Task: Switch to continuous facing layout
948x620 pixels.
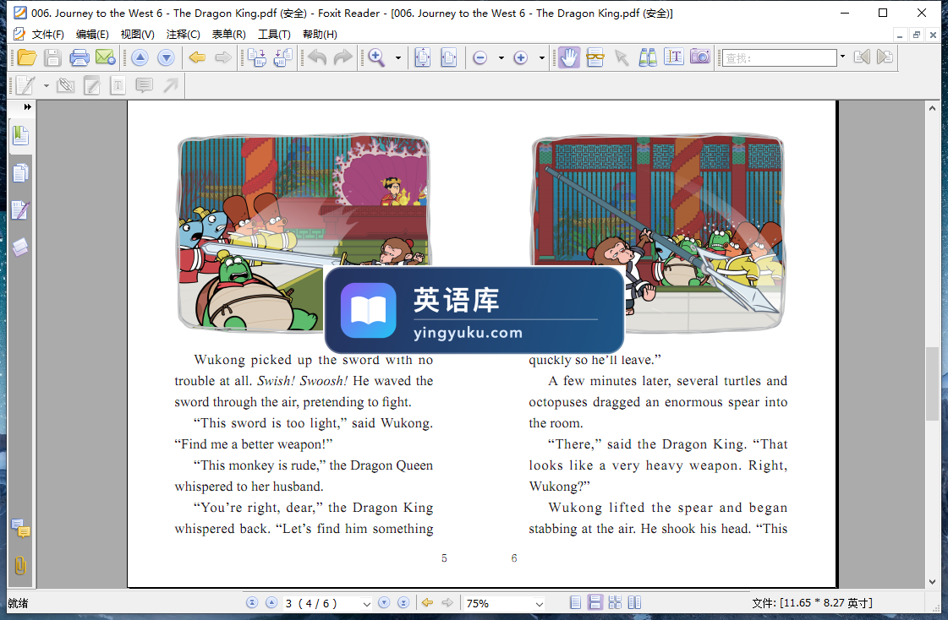Action: point(615,602)
